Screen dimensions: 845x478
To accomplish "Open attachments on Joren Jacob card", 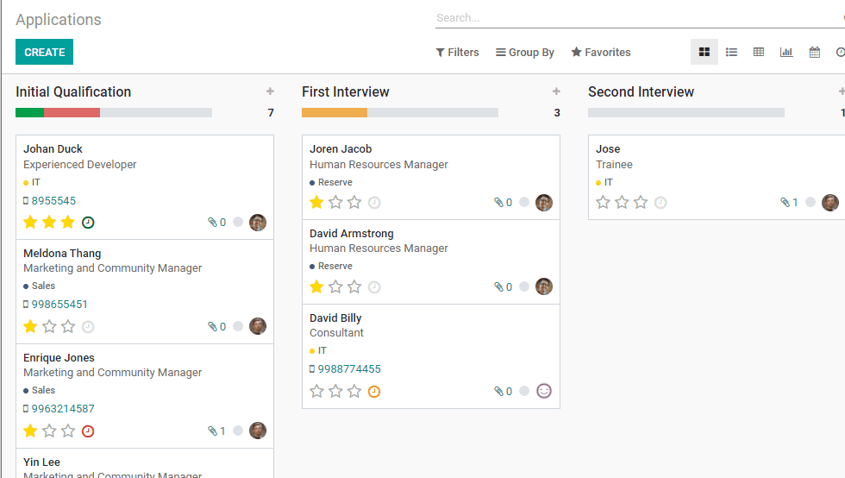I will (x=503, y=202).
